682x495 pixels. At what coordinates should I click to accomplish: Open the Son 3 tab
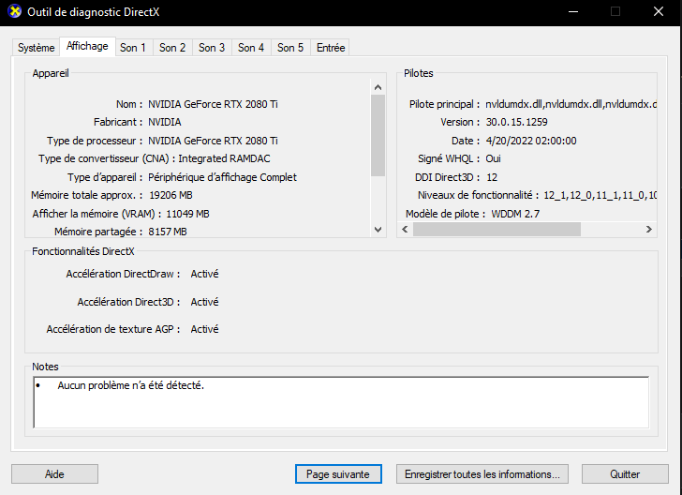(212, 48)
